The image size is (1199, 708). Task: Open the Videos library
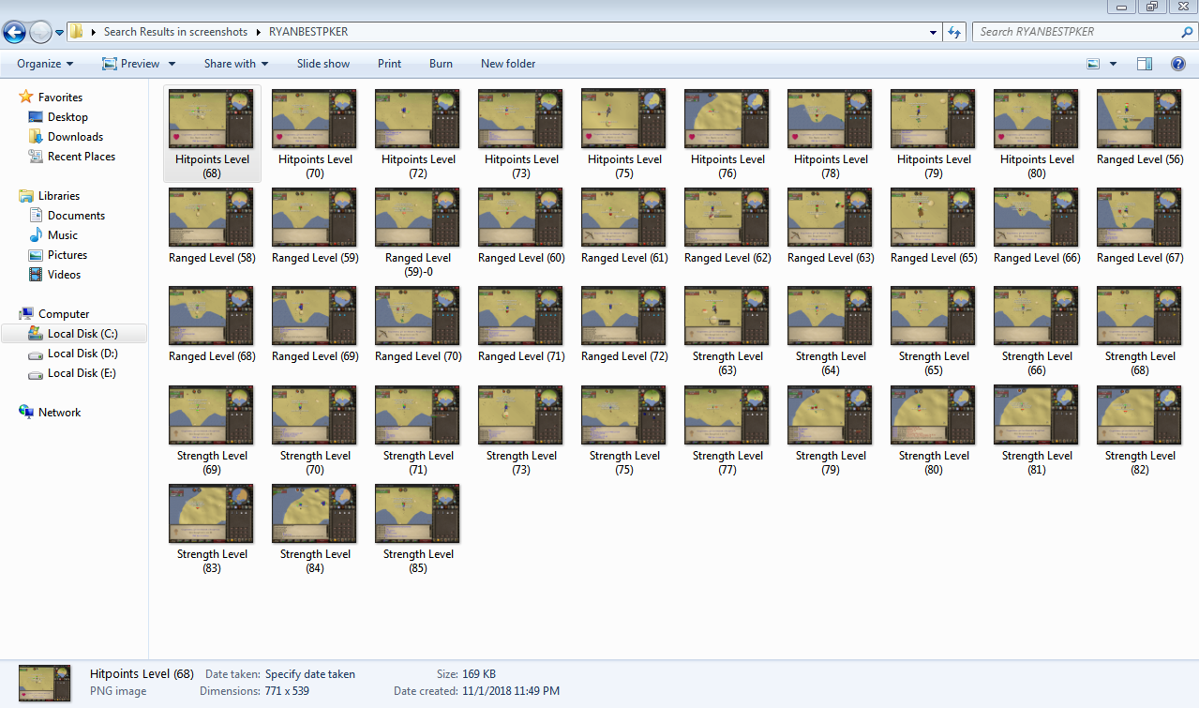click(64, 275)
